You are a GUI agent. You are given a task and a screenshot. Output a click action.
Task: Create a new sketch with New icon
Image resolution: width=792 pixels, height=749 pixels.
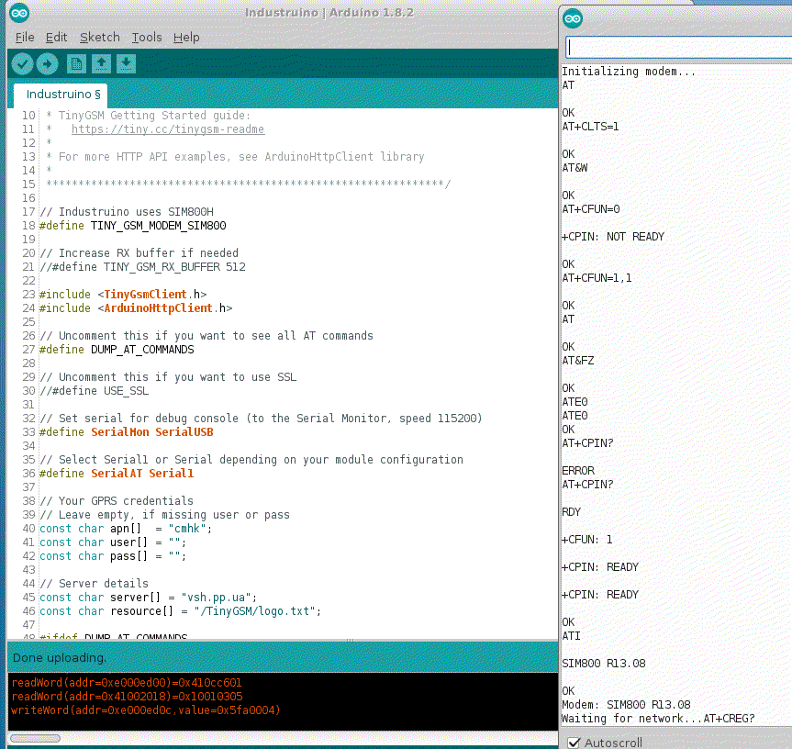click(x=77, y=63)
